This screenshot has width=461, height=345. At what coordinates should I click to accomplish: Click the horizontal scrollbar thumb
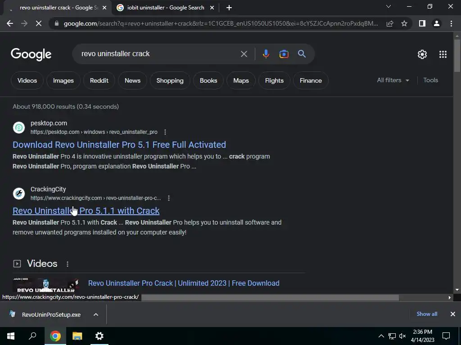270,297
